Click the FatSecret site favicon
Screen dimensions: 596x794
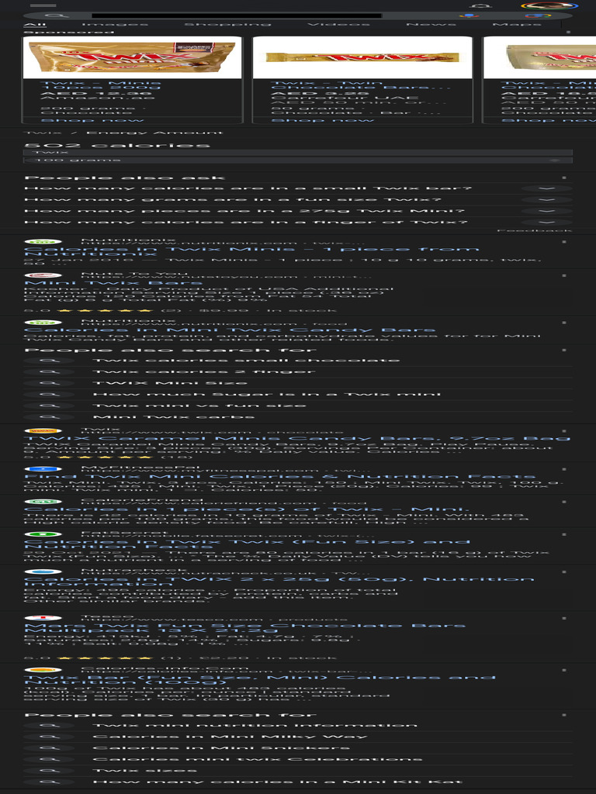click(x=43, y=534)
